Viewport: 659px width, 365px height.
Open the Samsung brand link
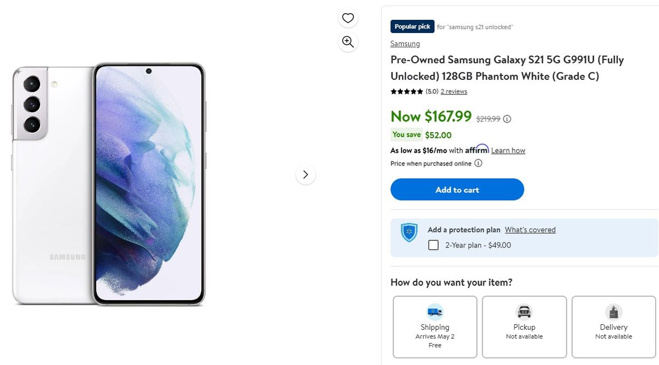coord(404,43)
